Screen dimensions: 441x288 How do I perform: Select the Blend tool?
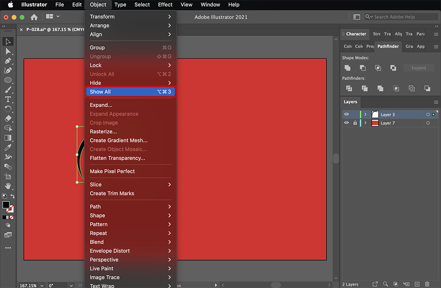8,167
